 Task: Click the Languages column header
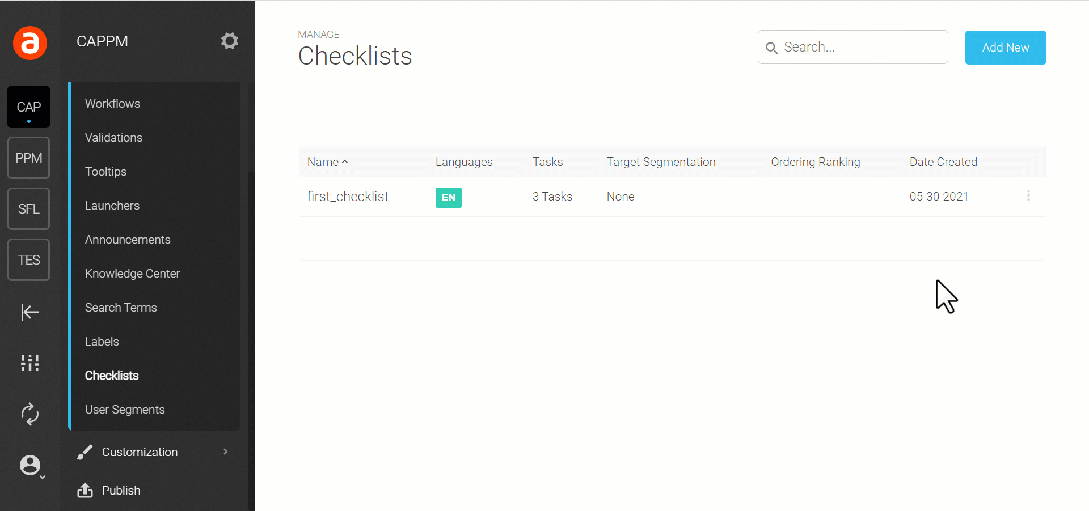click(464, 162)
